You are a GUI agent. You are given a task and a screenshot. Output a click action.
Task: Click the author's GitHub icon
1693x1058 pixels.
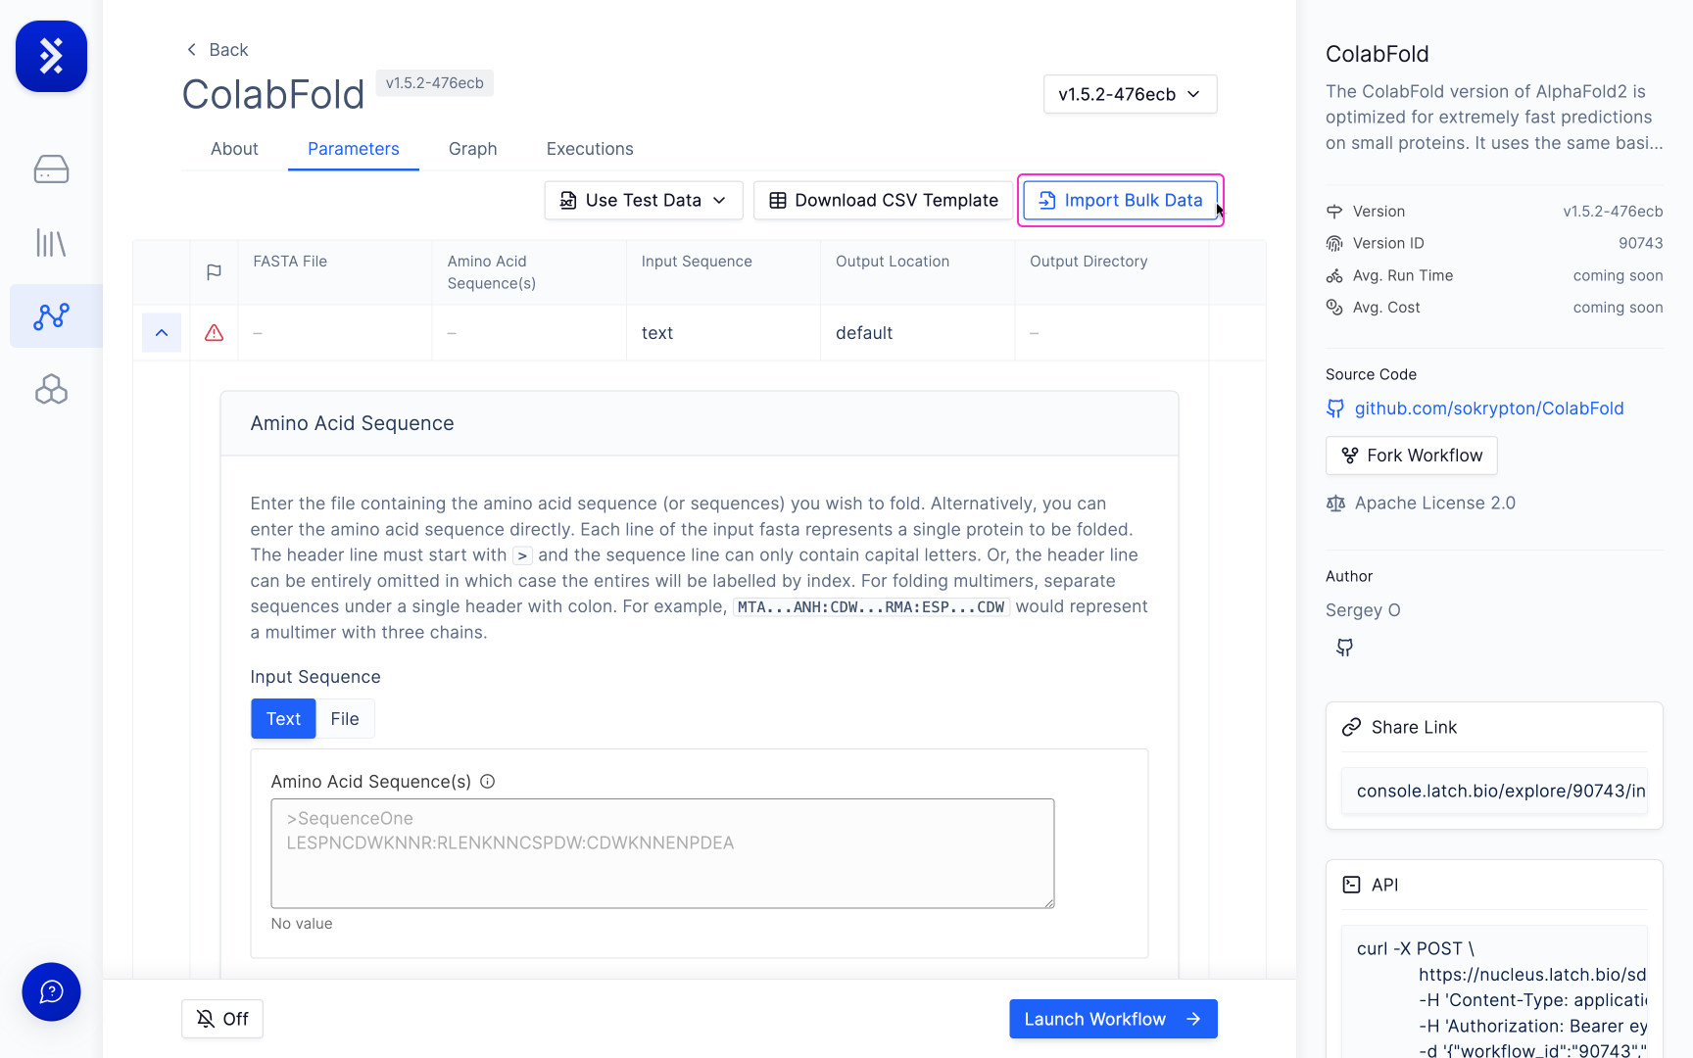pyautogui.click(x=1344, y=648)
